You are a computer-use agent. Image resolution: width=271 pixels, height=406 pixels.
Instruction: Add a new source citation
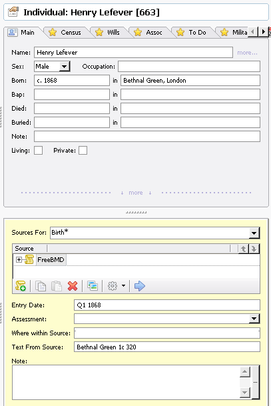click(x=21, y=286)
